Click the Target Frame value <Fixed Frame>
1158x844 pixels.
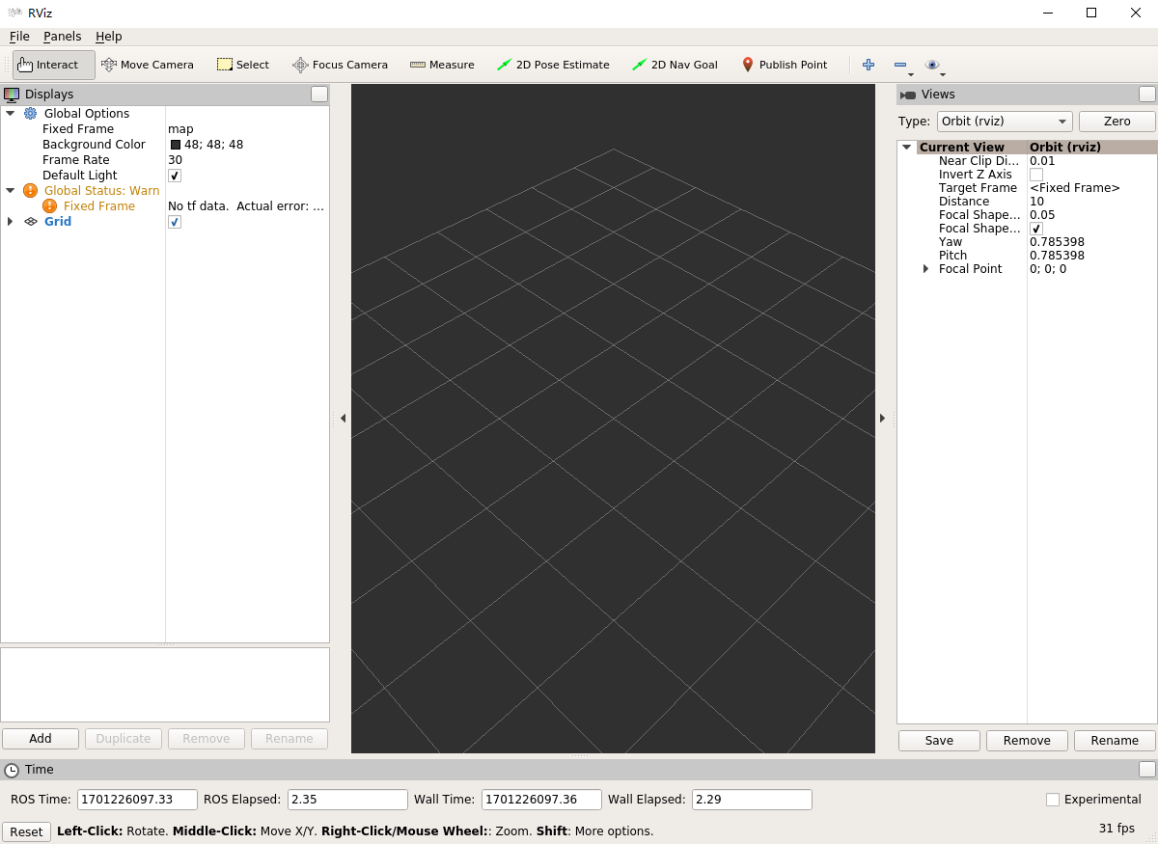click(1075, 188)
